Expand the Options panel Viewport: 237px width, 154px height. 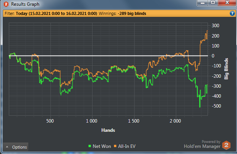[x=16, y=147]
